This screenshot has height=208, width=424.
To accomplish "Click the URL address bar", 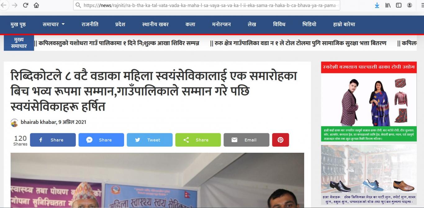I will [206, 5].
